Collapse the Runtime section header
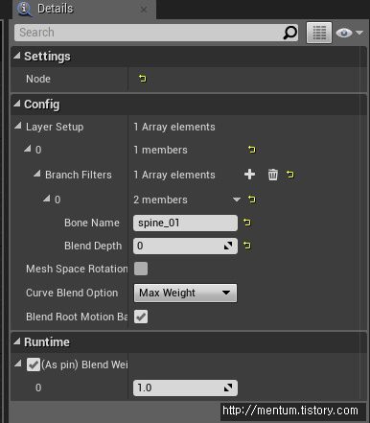The image size is (370, 423). coord(16,341)
